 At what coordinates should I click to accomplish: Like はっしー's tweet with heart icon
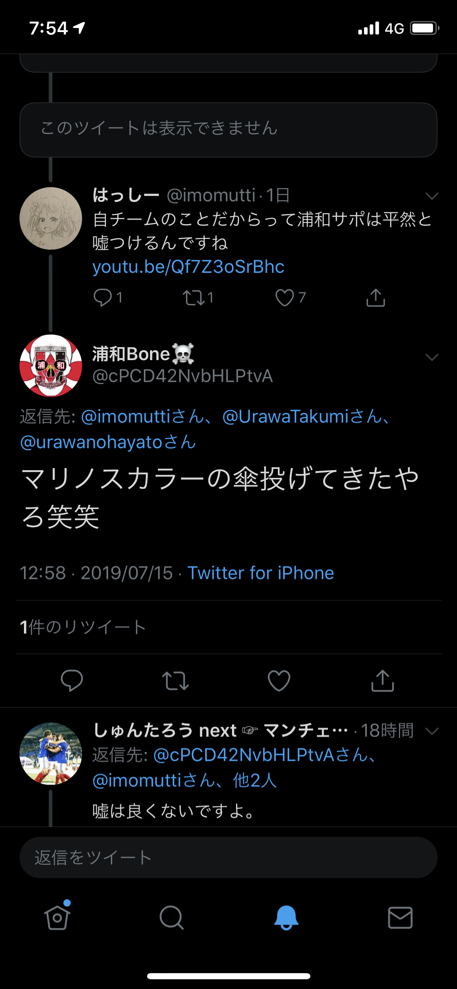[284, 298]
